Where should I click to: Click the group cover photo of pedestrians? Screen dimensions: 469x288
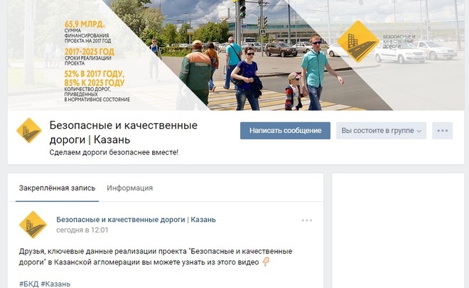[236, 55]
